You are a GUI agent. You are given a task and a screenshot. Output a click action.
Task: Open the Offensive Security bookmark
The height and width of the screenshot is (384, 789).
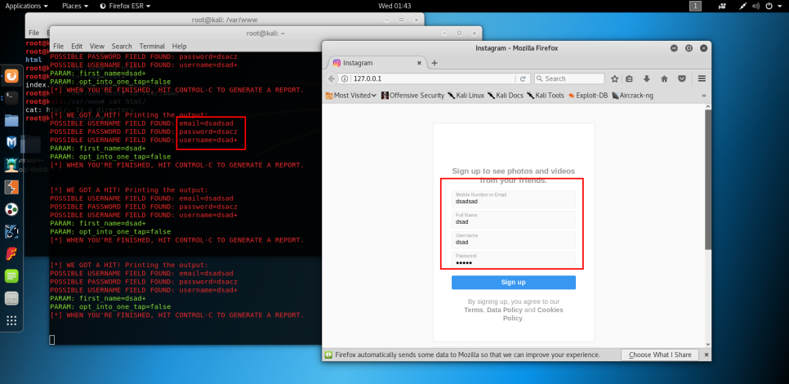pyautogui.click(x=412, y=95)
